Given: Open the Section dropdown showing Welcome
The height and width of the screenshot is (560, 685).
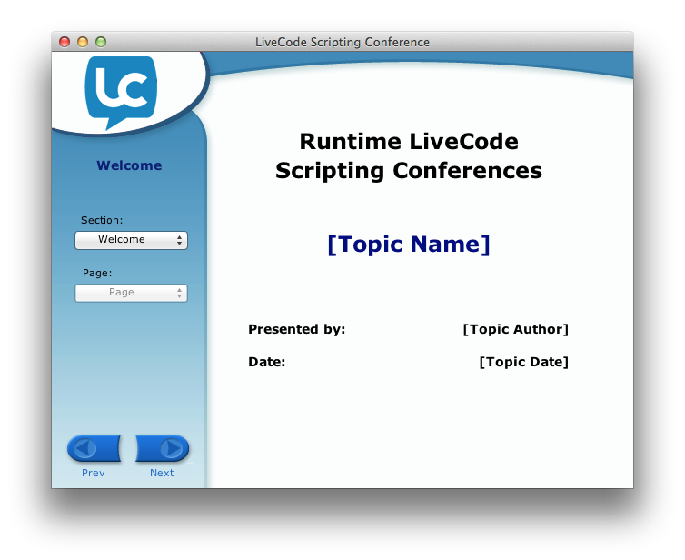Looking at the screenshot, I should (x=131, y=240).
